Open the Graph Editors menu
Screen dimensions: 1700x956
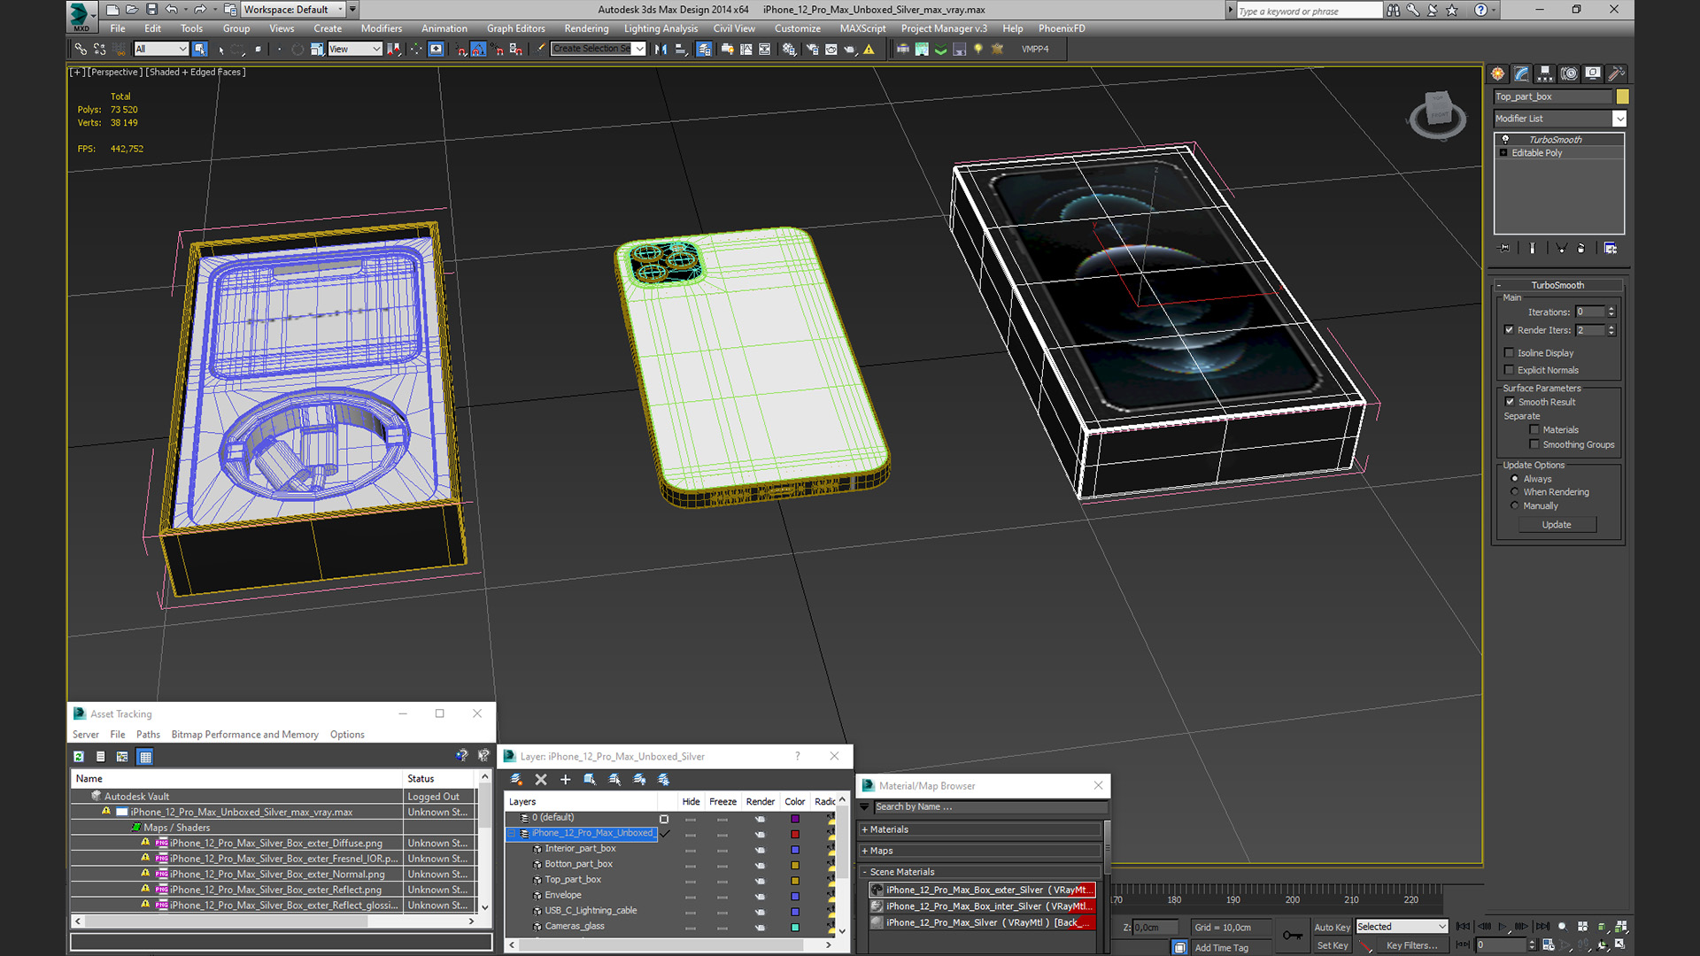pos(515,28)
